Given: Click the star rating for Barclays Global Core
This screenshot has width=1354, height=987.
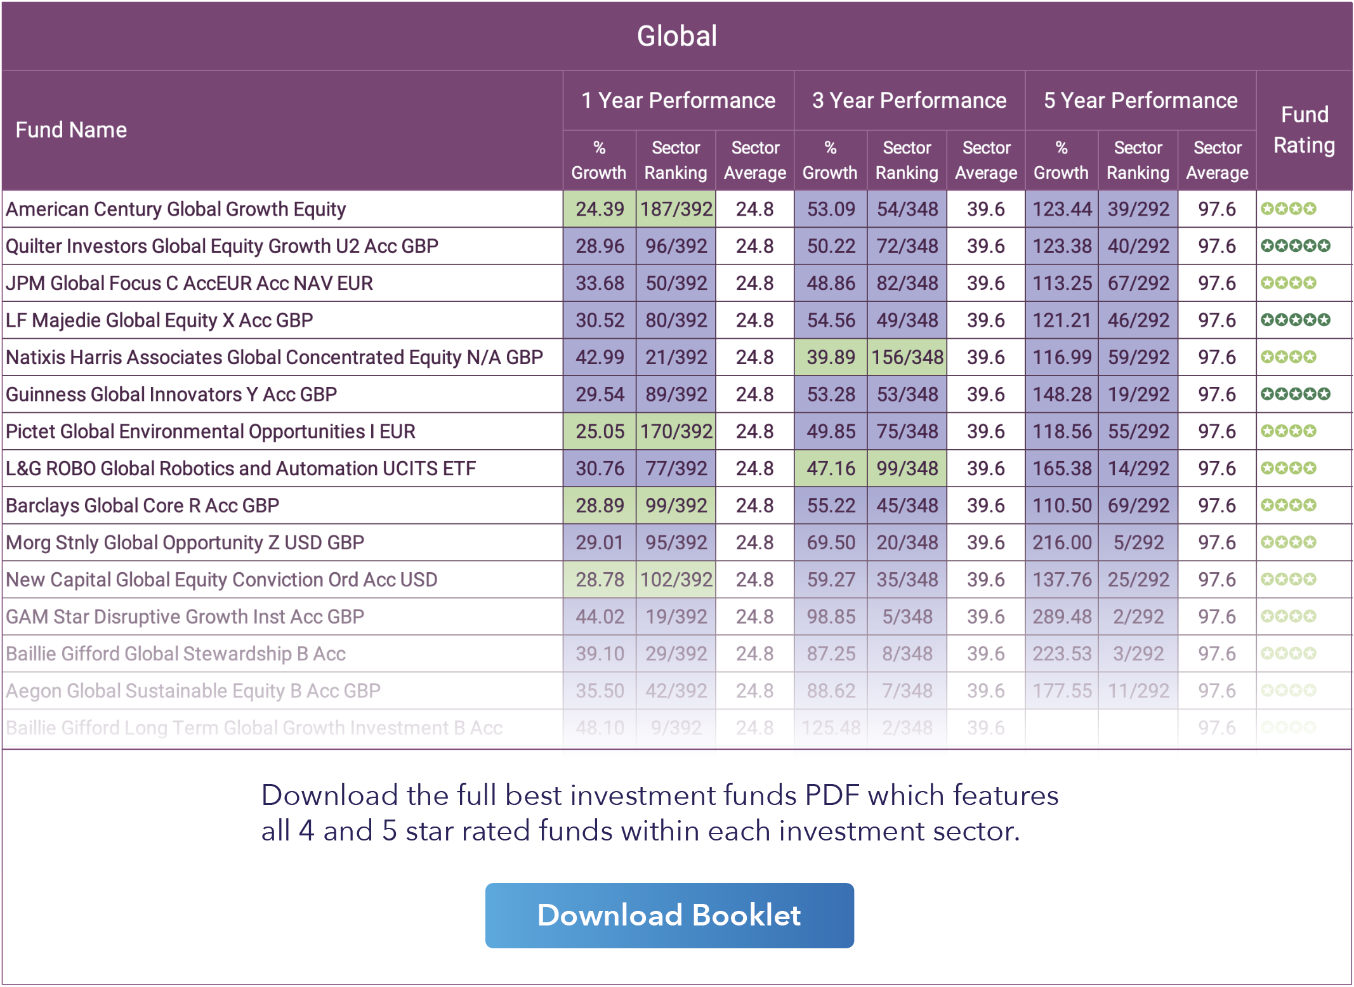Looking at the screenshot, I should tap(1288, 506).
